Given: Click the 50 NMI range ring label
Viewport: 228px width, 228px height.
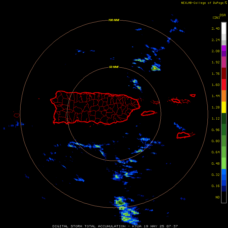Looking at the screenshot, I should (114, 67).
